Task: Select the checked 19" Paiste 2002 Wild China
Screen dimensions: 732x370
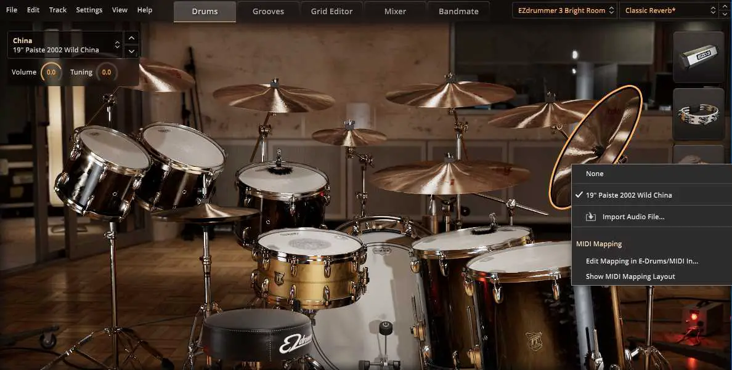Action: point(628,195)
